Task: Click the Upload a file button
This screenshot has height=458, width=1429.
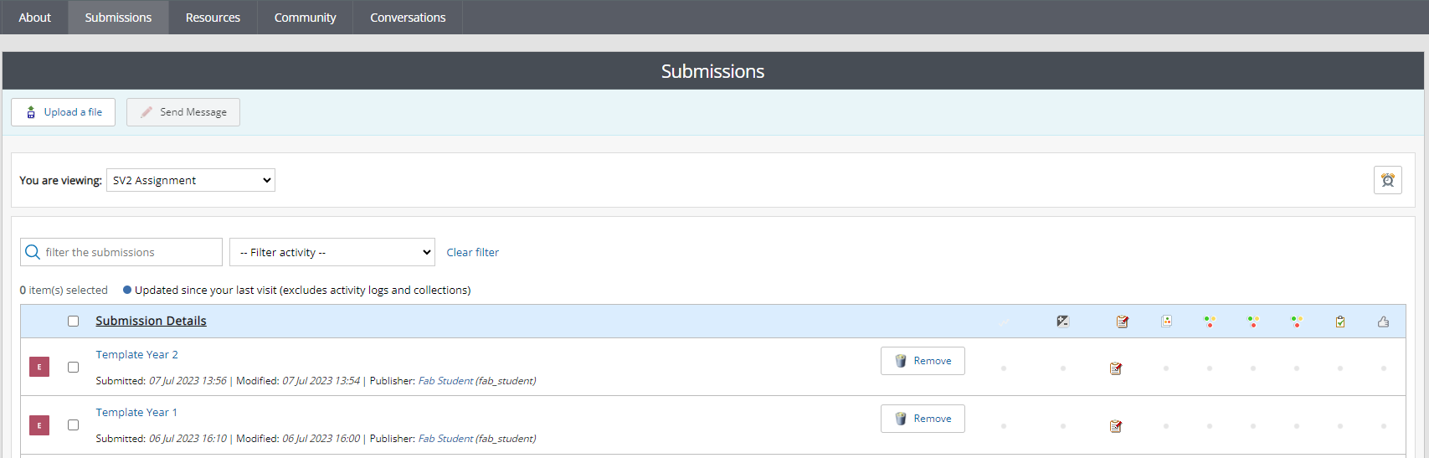Action: tap(63, 112)
